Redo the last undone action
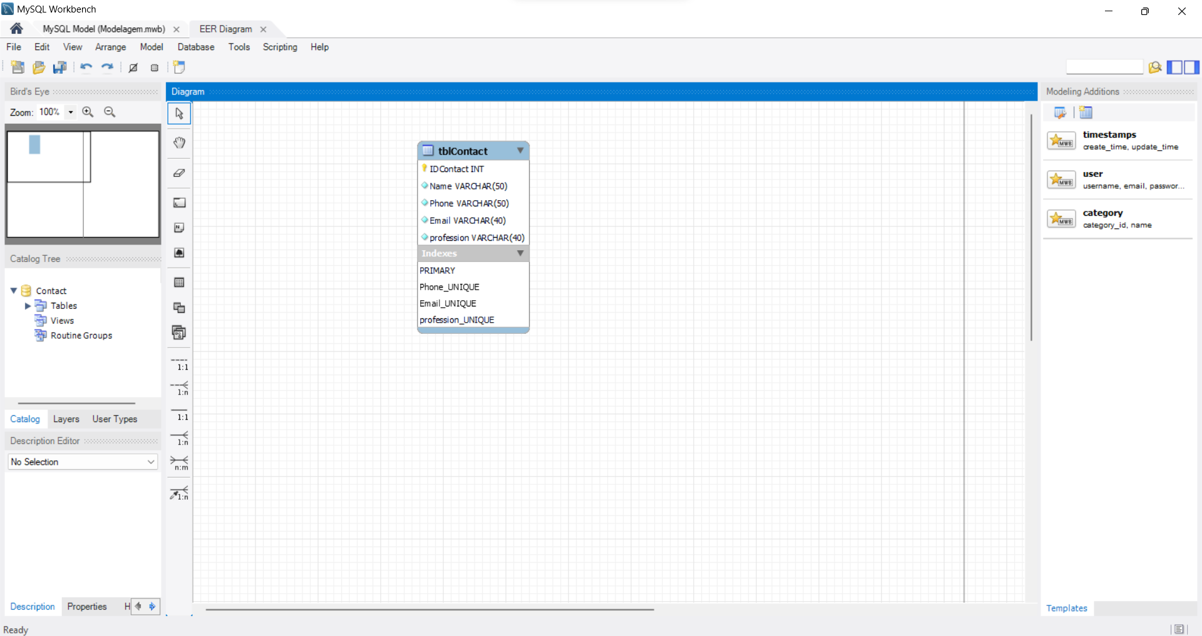Screen dimensions: 1202x636 coord(108,68)
